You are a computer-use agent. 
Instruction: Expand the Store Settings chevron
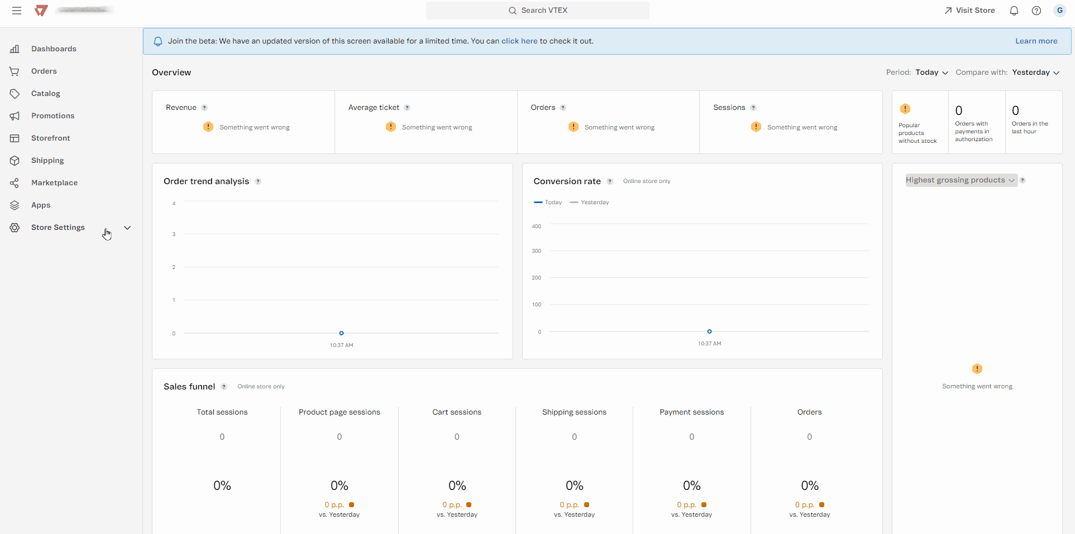click(127, 228)
